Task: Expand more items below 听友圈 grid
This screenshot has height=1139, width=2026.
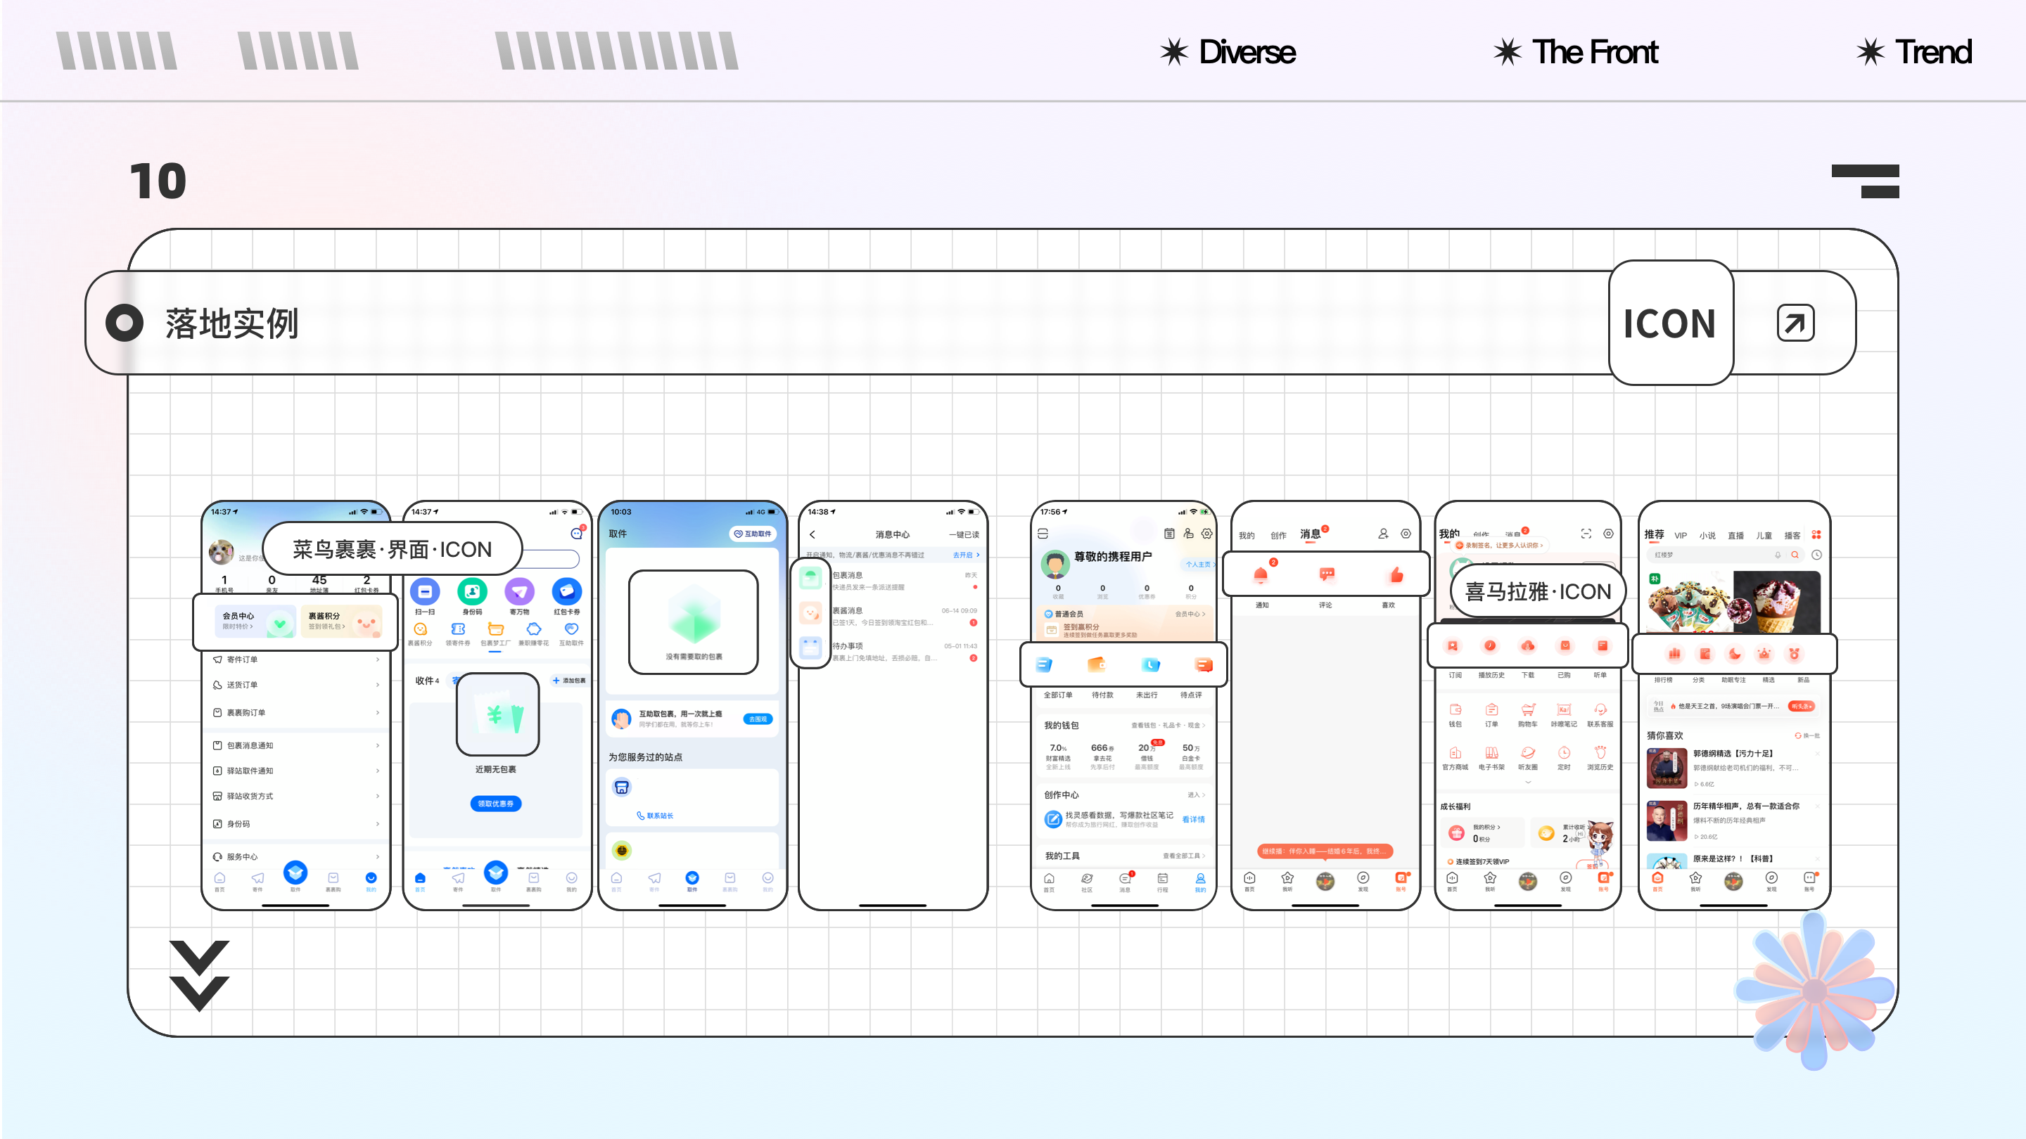Action: 1527,782
